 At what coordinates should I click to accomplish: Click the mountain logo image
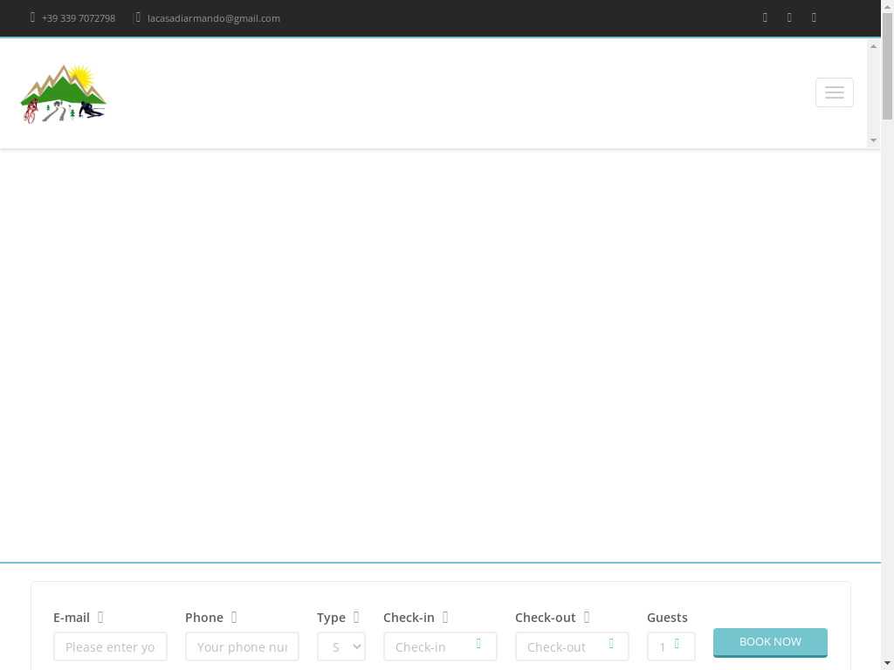[63, 93]
